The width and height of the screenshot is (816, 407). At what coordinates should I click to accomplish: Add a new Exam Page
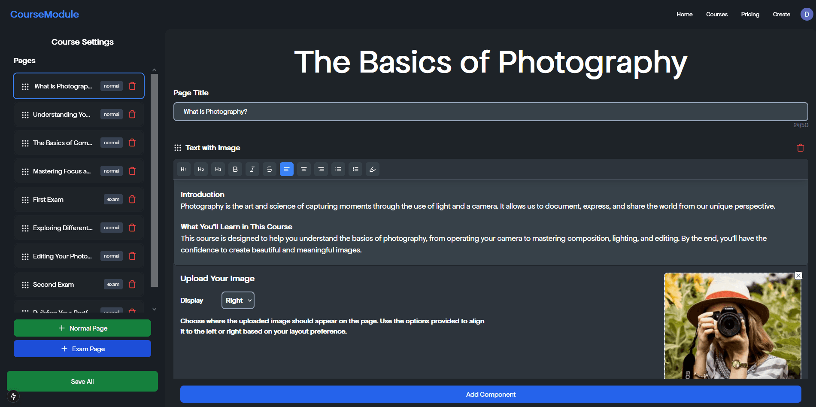[x=82, y=349]
